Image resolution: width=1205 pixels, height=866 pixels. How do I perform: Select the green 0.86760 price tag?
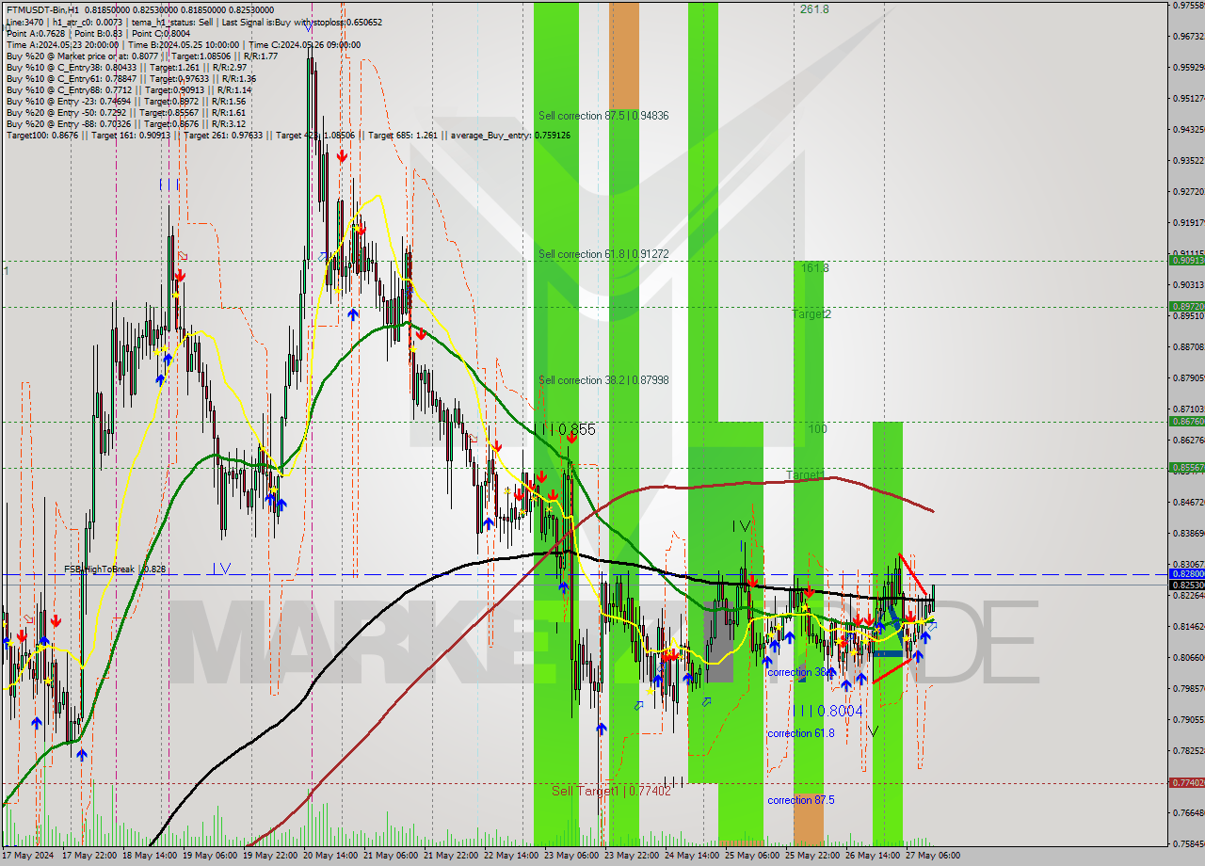pyautogui.click(x=1186, y=422)
